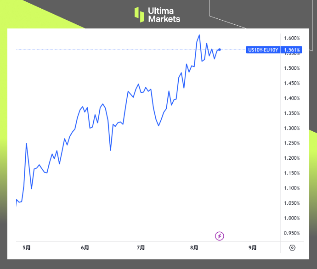Screen dimensions: 317x269
Task: Click the 1.561% current value label
Action: pyautogui.click(x=292, y=50)
